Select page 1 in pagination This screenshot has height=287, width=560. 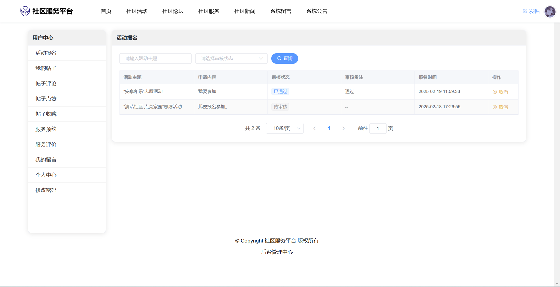point(329,128)
